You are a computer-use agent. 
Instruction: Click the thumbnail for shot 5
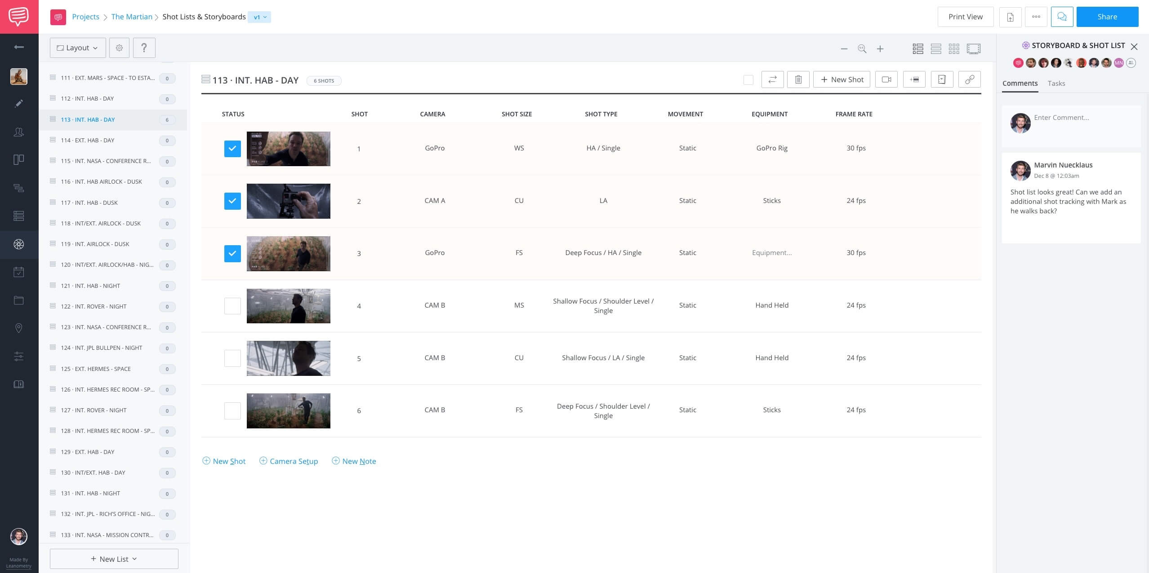coord(288,358)
